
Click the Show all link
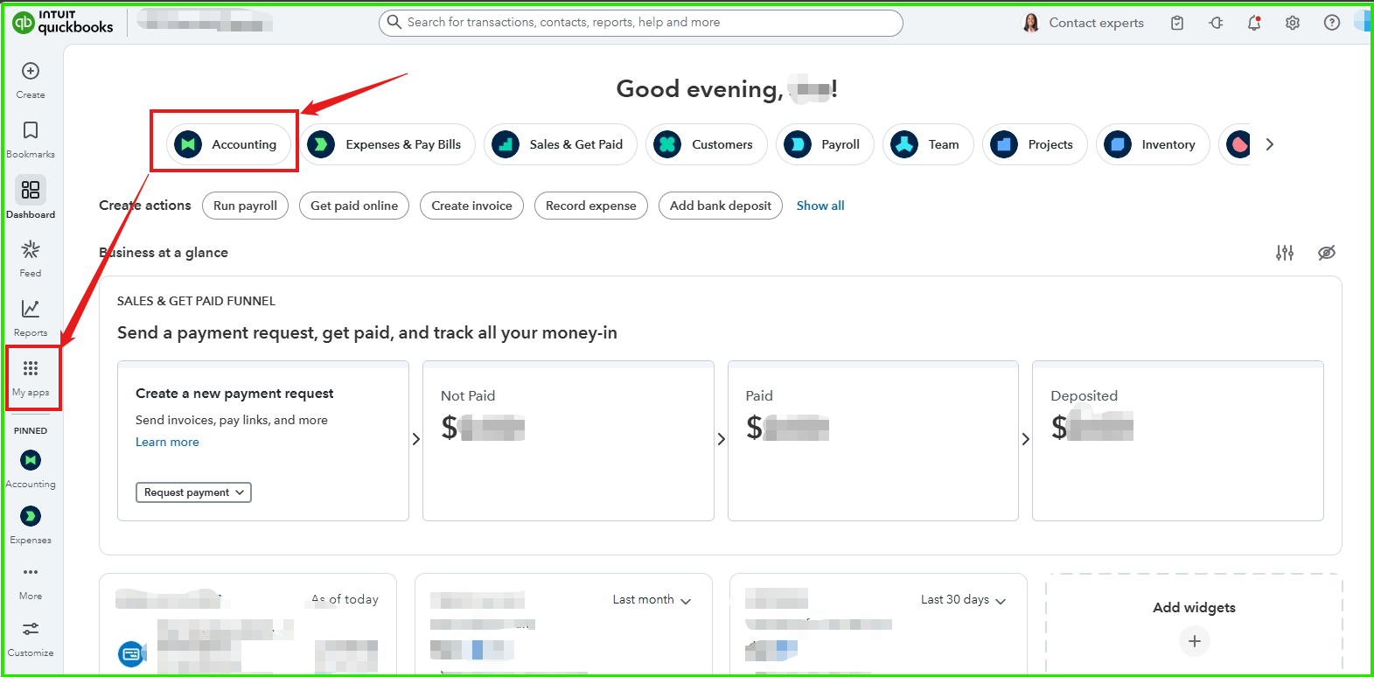click(x=820, y=206)
